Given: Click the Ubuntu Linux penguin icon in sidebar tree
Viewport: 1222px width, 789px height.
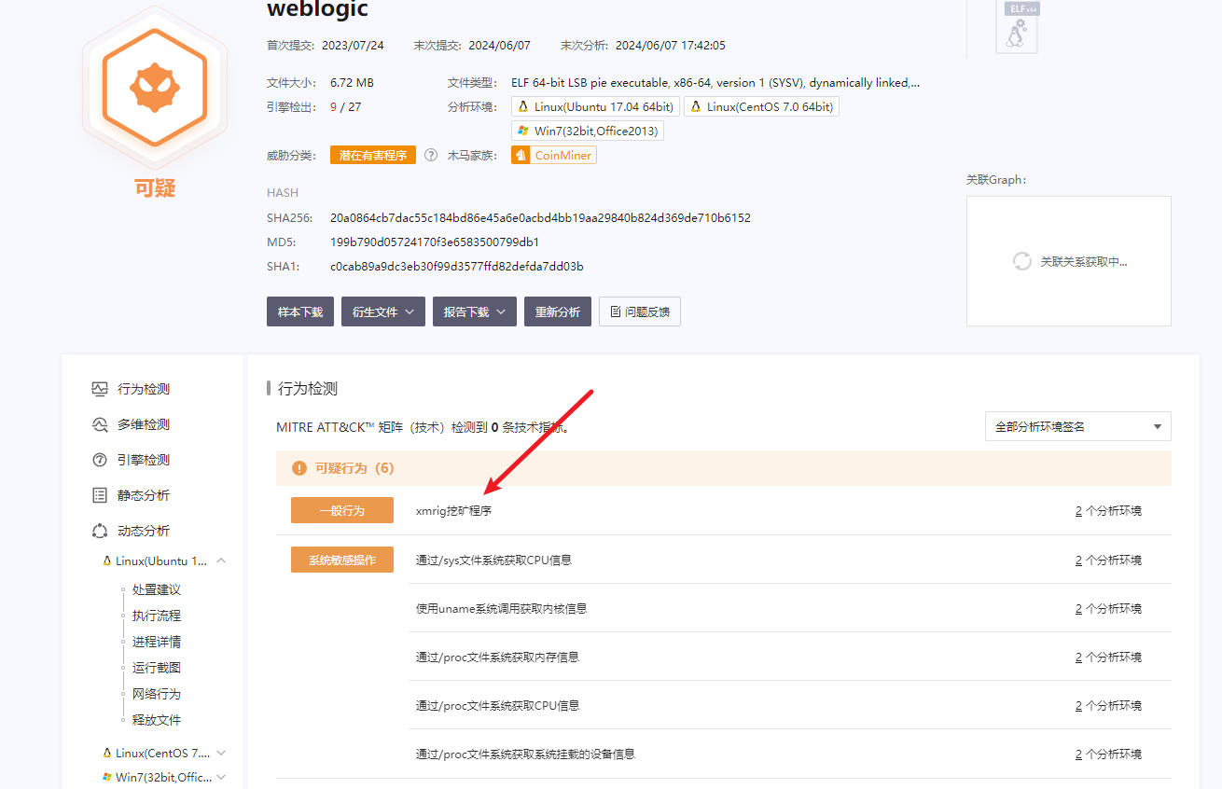Looking at the screenshot, I should 107,561.
